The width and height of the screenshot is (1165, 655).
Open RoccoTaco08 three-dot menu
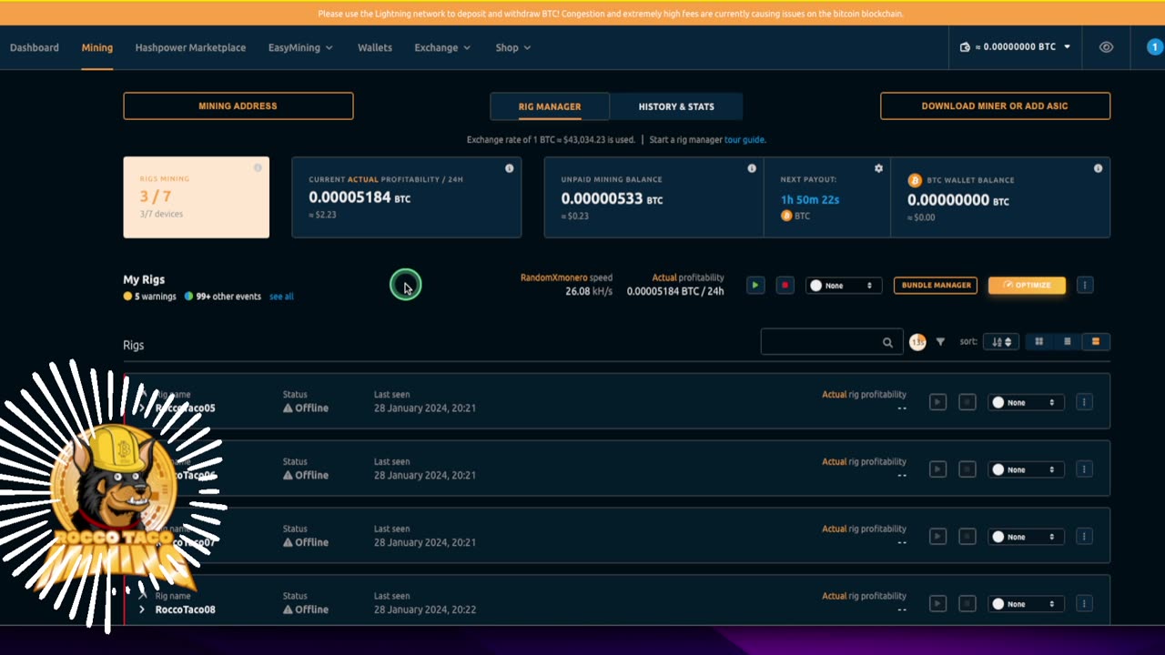pos(1084,604)
